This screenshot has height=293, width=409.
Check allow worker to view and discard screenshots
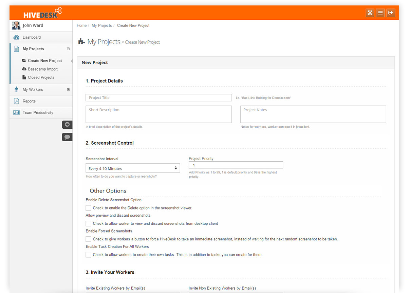coord(88,223)
